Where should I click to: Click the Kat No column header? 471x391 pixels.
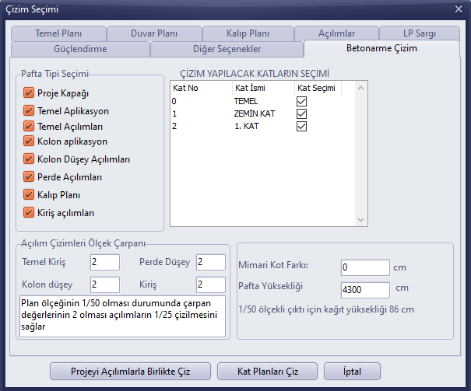point(202,88)
